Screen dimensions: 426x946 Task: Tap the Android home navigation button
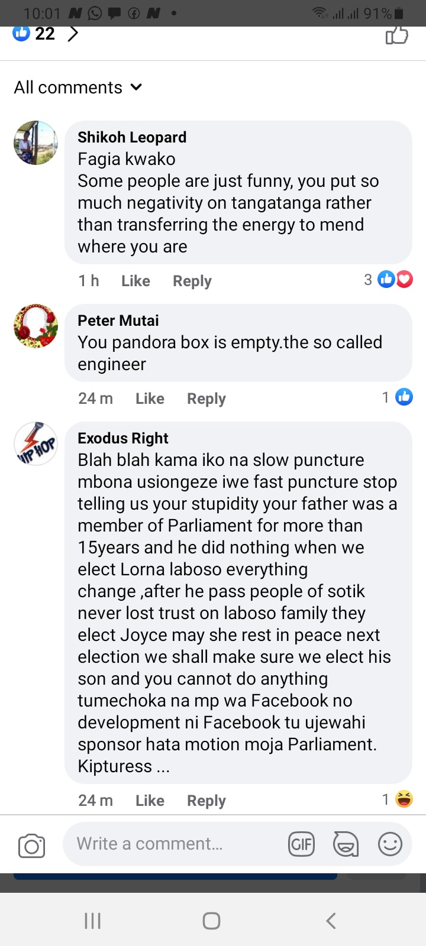point(211,921)
